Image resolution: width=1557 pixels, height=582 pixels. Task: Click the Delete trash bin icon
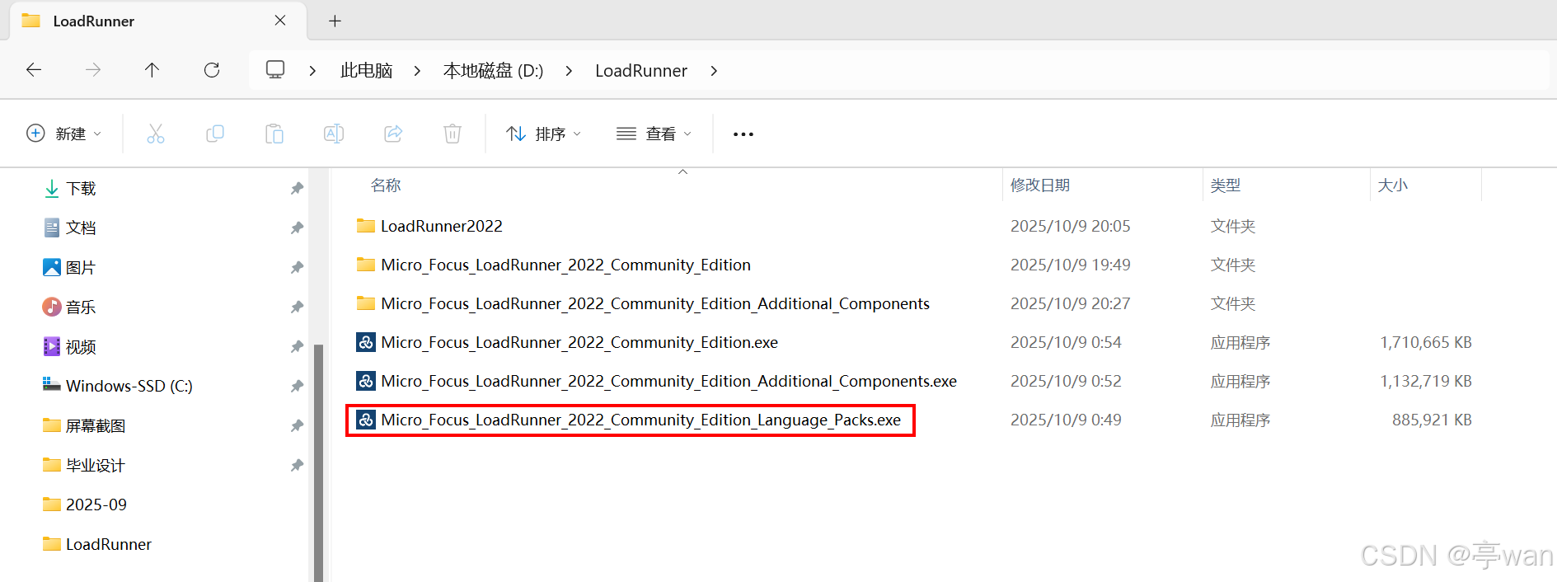pos(453,134)
